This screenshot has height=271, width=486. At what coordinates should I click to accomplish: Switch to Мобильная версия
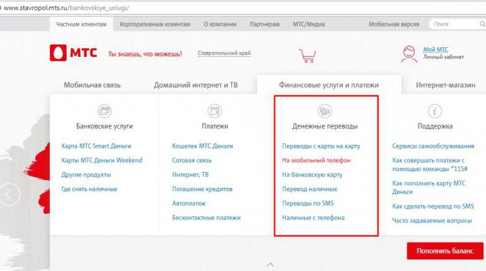[394, 24]
